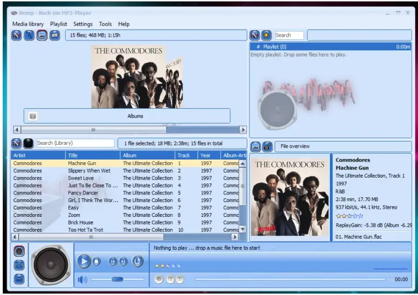Screen dimensions: 418x295
Task: Click the track list's scroll up arrow
Action: tap(242, 163)
